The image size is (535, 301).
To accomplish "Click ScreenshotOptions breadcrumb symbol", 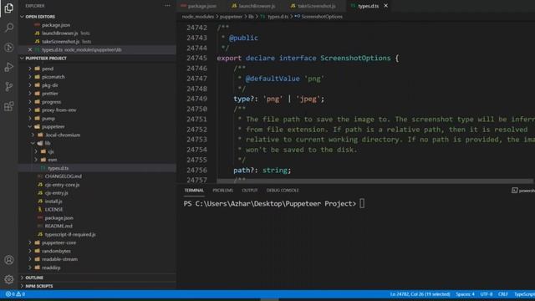I will [x=322, y=17].
